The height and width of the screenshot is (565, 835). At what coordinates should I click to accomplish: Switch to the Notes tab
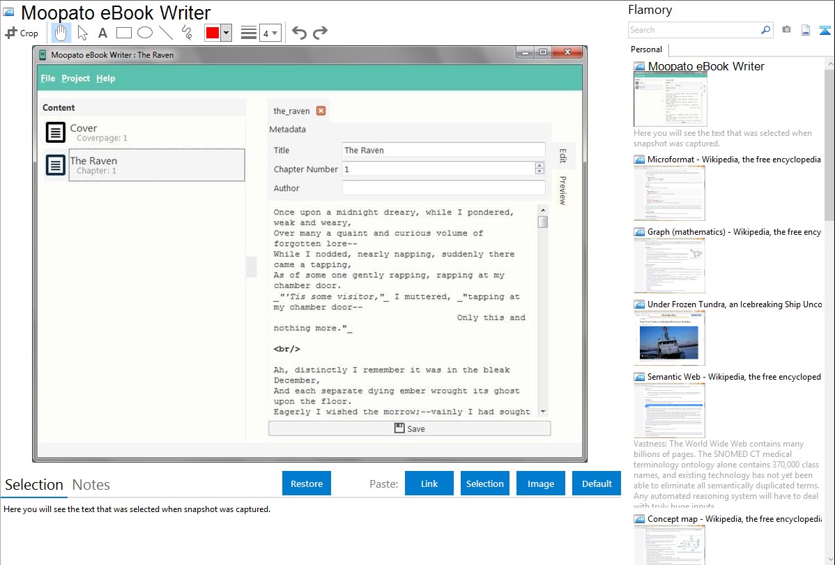pyautogui.click(x=91, y=485)
